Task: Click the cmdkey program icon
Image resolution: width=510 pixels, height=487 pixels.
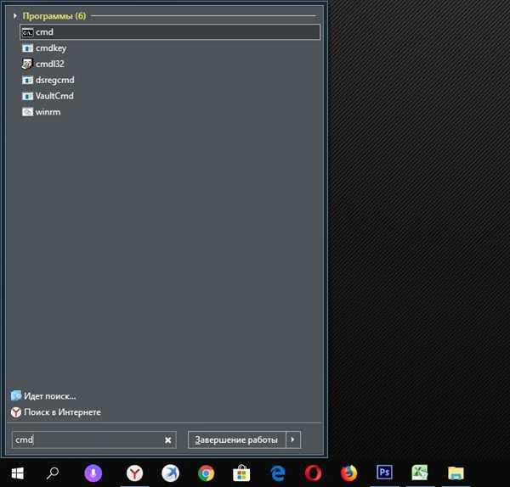Action: (x=27, y=48)
